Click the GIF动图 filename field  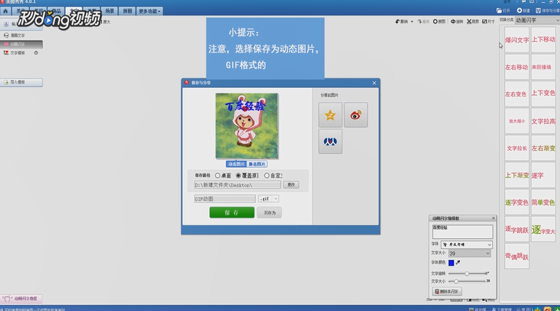pos(225,199)
